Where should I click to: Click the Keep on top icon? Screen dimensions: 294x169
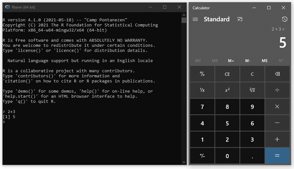click(240, 19)
